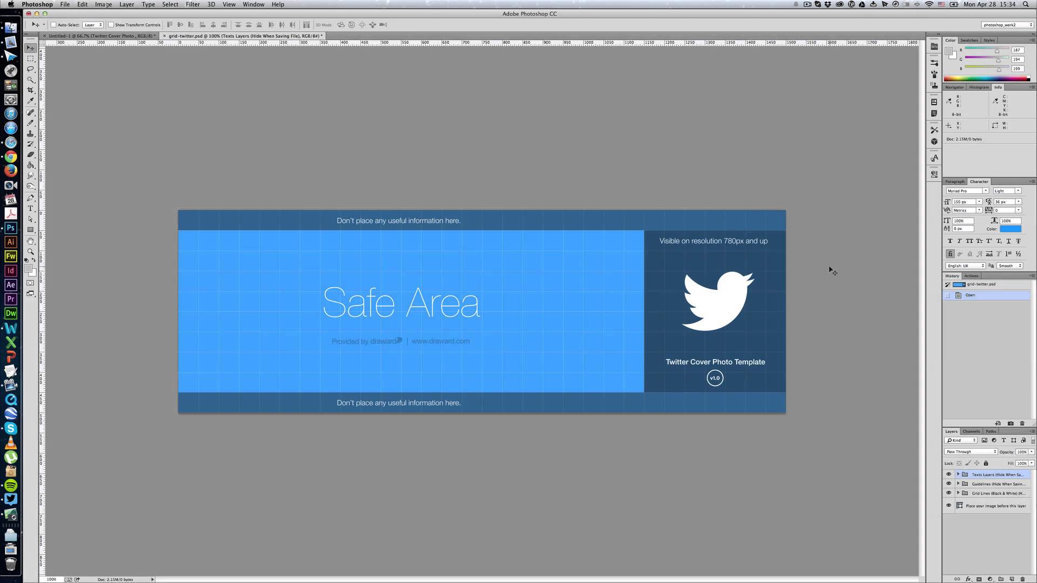Screen dimensions: 1037x583
Task: Select the Crop tool
Action: [30, 90]
